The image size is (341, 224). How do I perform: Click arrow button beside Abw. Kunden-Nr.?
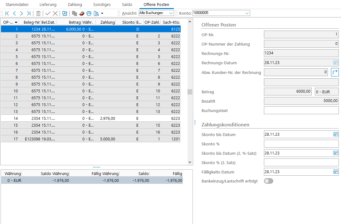pos(335,72)
